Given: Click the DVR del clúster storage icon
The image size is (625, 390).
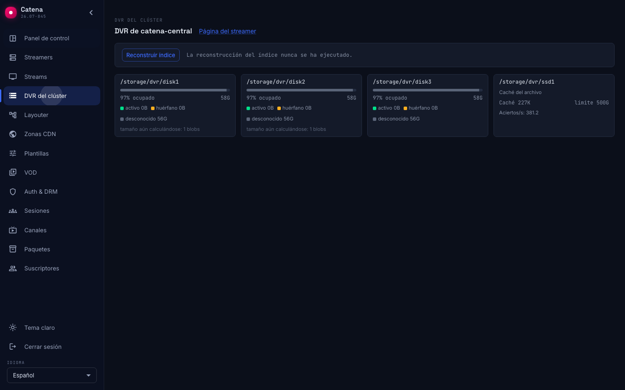Looking at the screenshot, I should point(13,96).
